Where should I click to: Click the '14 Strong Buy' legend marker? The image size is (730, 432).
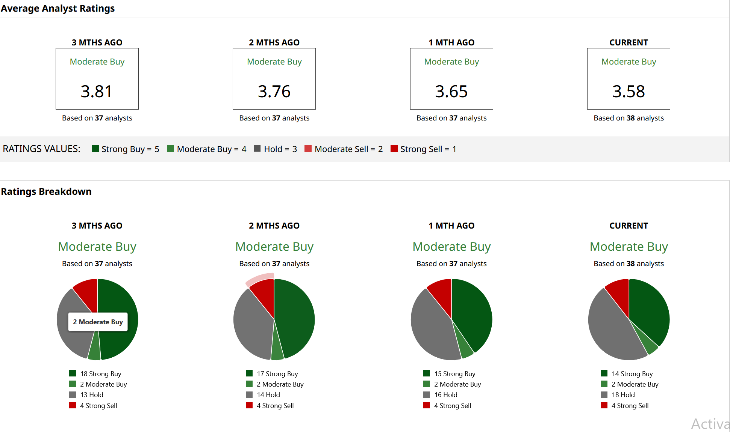(x=604, y=373)
